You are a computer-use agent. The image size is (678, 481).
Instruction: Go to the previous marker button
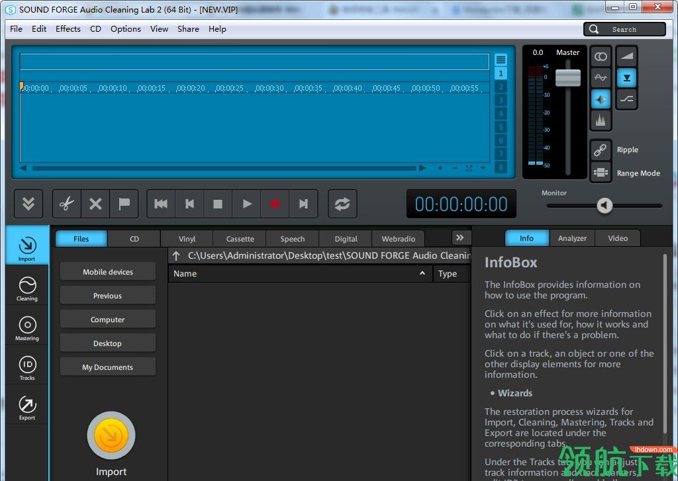[x=189, y=204]
